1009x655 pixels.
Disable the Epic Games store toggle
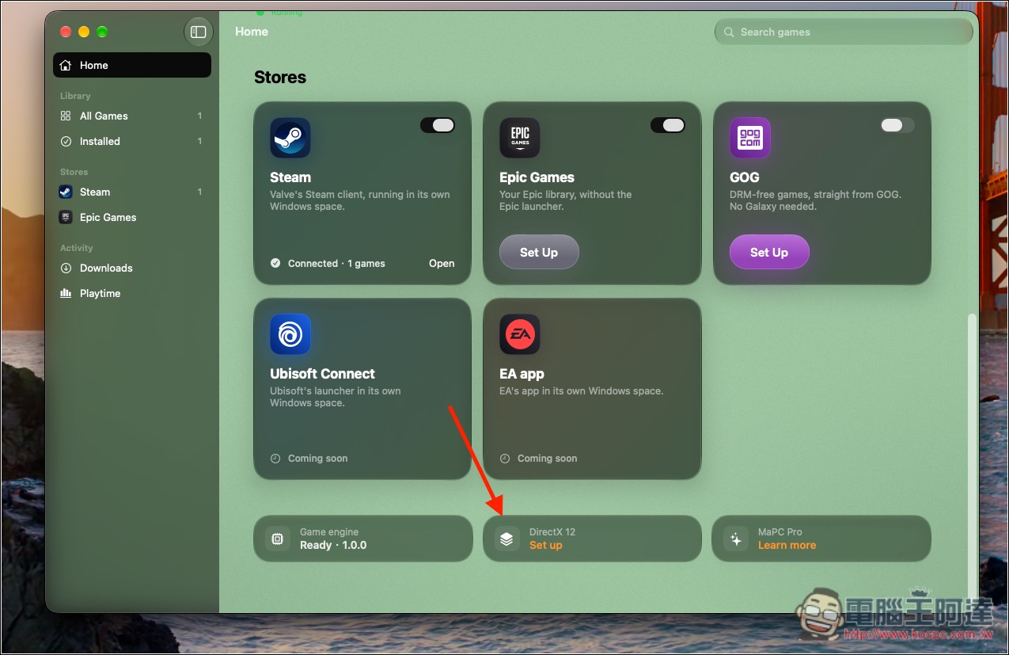point(668,125)
